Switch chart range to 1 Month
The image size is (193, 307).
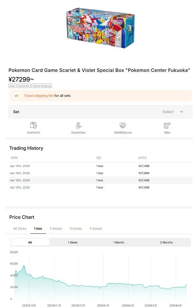tap(119, 242)
